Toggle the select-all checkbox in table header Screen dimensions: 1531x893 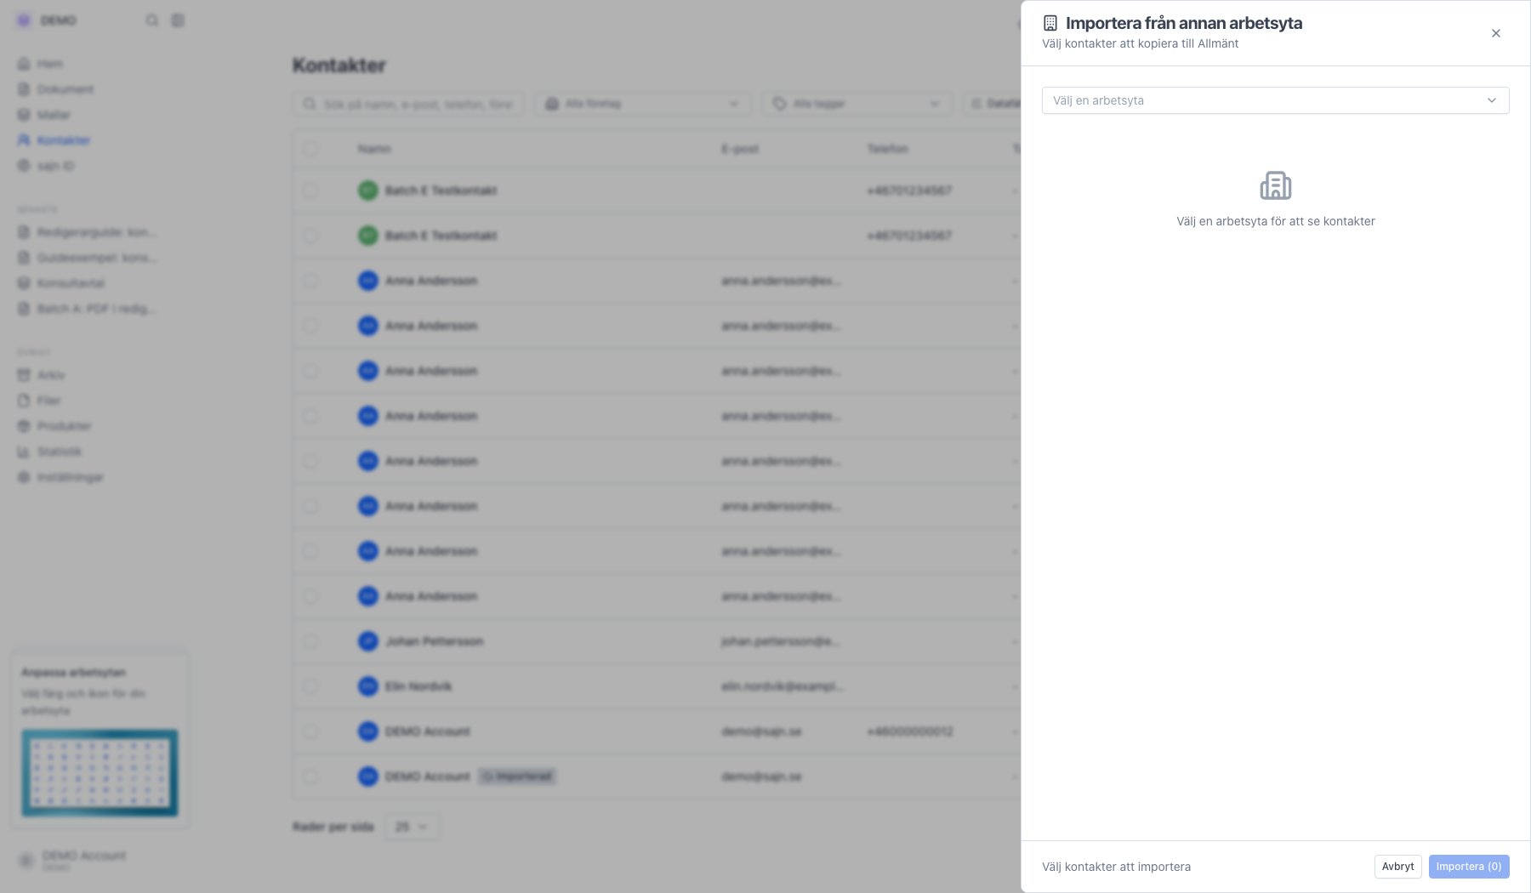(310, 149)
